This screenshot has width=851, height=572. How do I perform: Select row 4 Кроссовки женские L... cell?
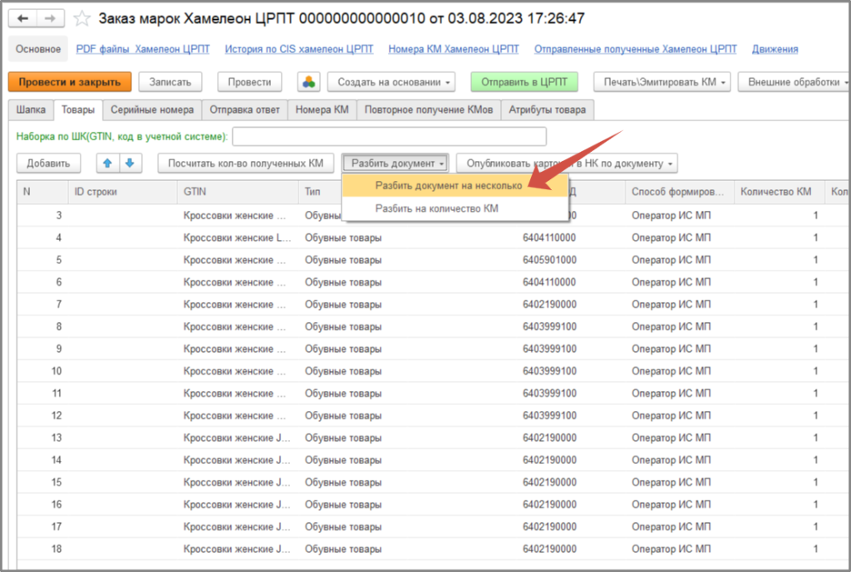237,237
